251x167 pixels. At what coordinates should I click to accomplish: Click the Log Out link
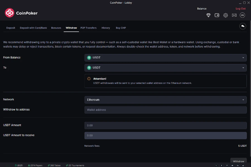click(240, 8)
